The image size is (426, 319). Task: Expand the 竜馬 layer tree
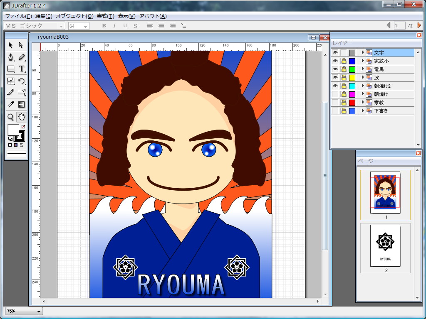tap(362, 69)
